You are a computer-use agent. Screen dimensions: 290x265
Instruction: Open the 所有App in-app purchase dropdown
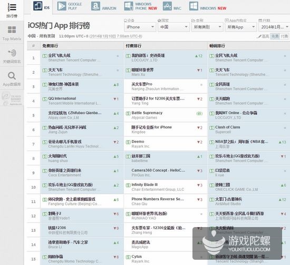tap(240, 27)
